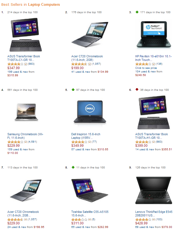Click the green up arrow on item 5
The height and width of the screenshot is (237, 182).
click(73, 89)
